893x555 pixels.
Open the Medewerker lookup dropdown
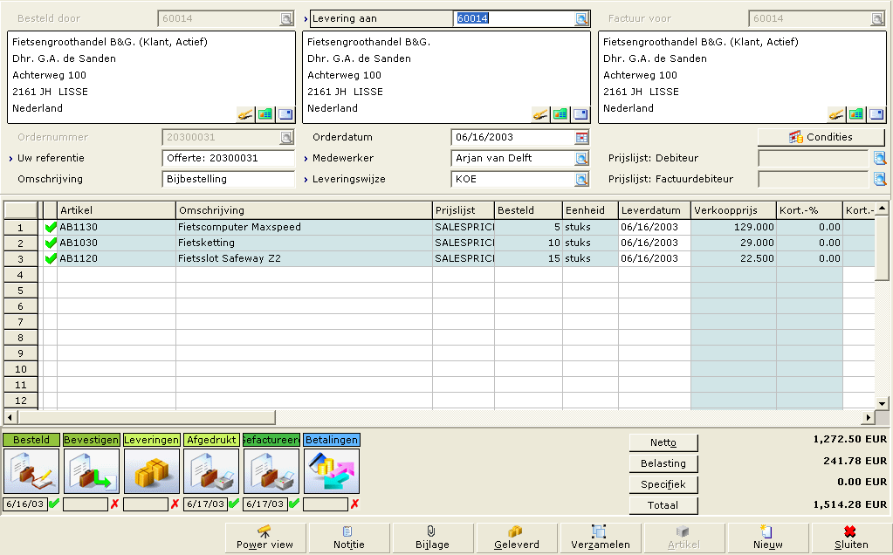tap(582, 158)
